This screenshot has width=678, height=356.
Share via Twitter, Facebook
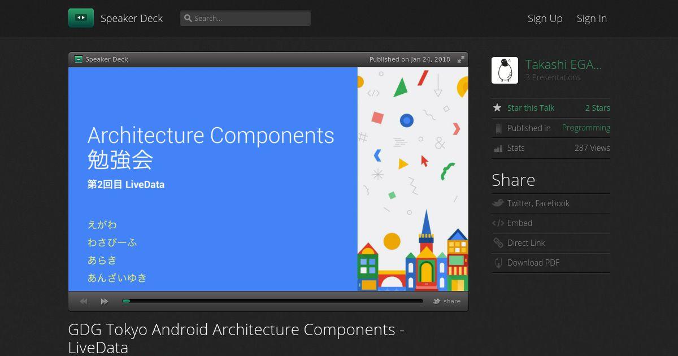pos(538,203)
